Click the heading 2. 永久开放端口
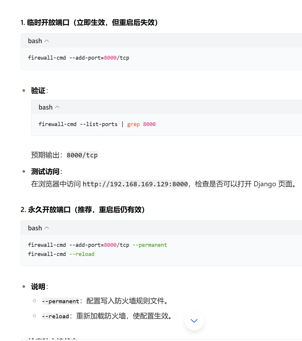Viewport: 302px width, 341px height. [x=83, y=210]
